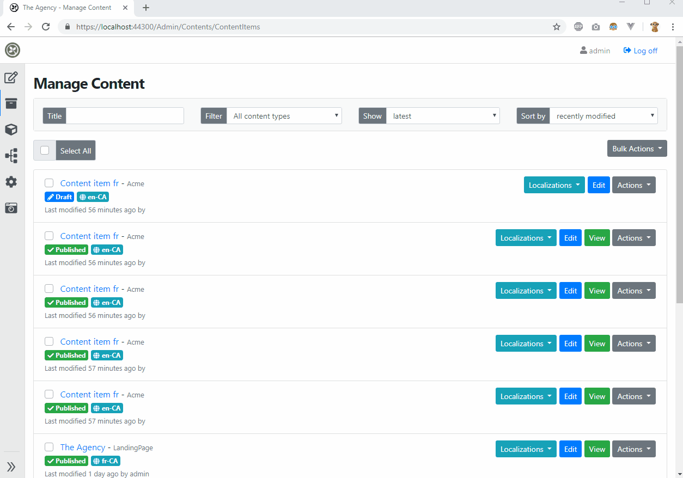Open Localizations dropdown for The Agency
This screenshot has height=478, width=683.
pos(526,449)
